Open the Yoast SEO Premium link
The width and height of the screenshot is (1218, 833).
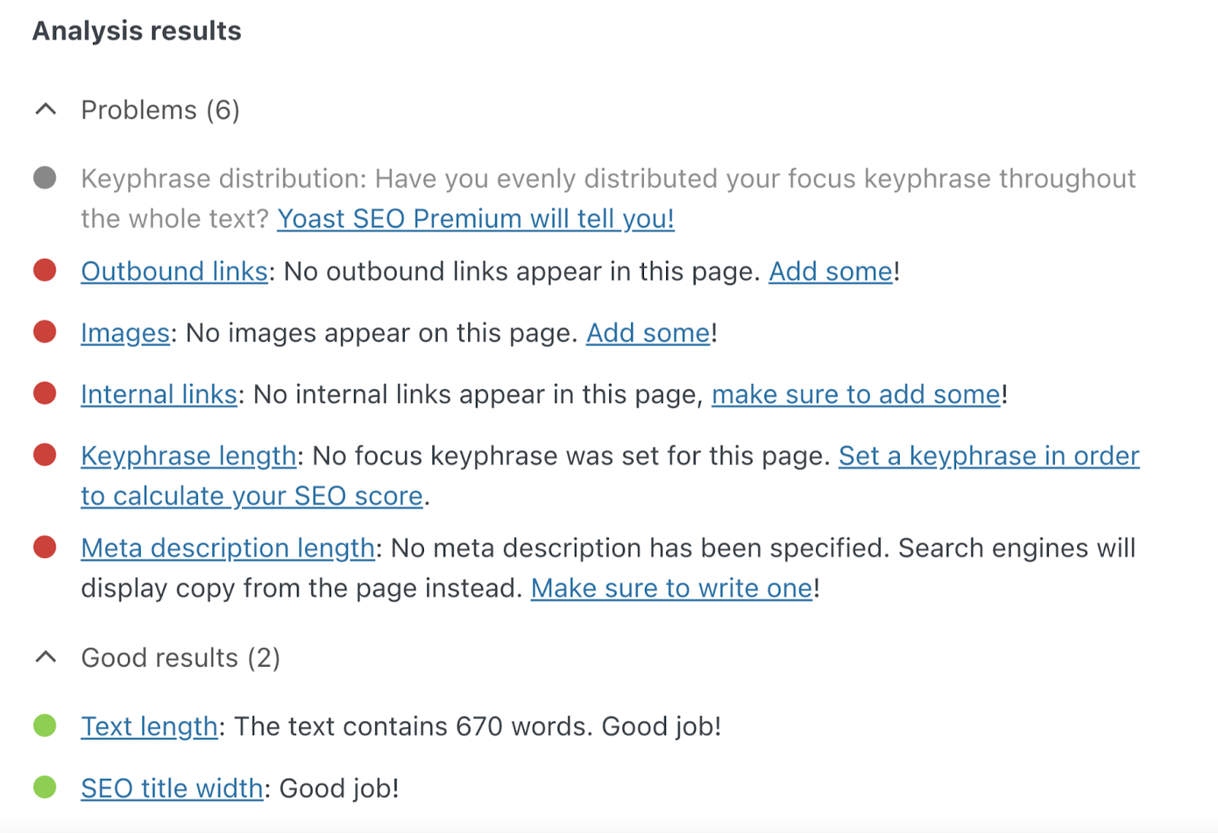coord(475,219)
